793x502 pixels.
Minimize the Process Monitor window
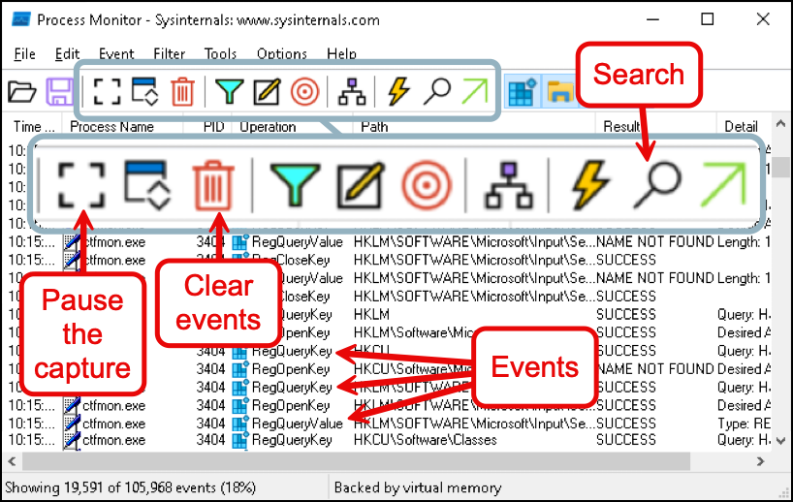[652, 19]
